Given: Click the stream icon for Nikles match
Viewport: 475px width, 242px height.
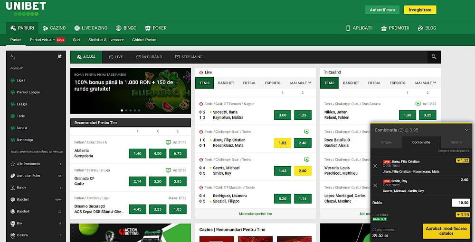Looking at the screenshot, I should coord(418,104).
